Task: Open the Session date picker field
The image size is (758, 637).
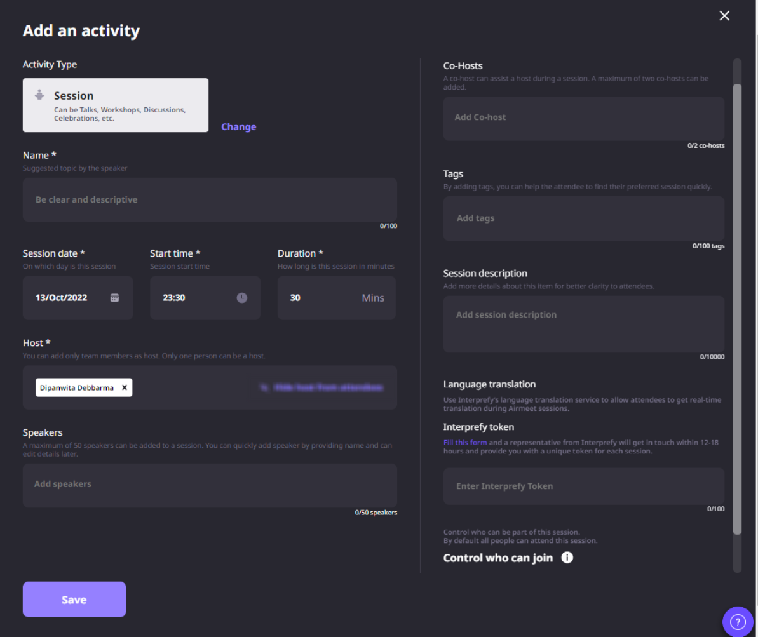Action: (x=70, y=297)
